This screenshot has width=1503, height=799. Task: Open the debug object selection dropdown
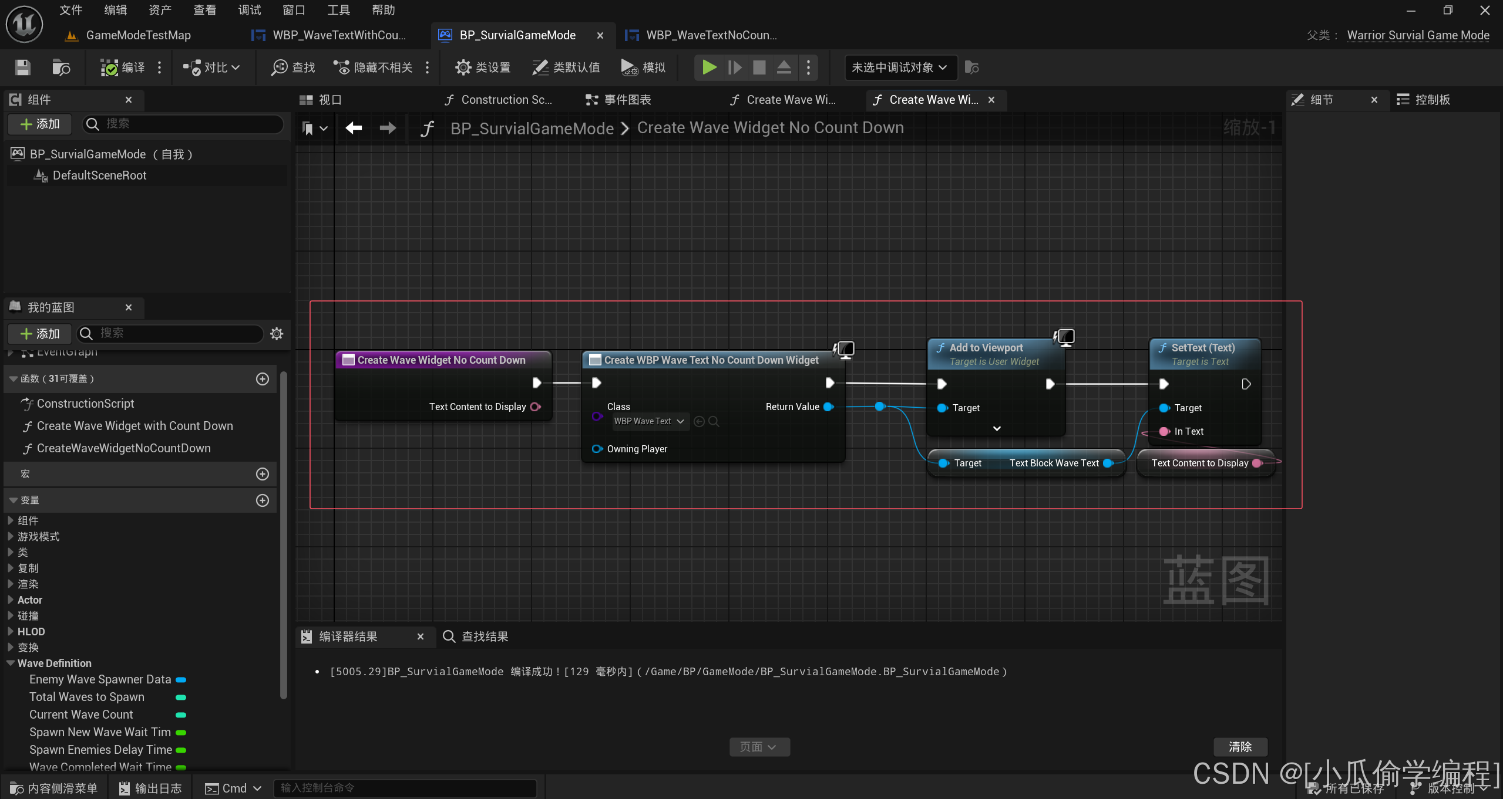point(899,67)
